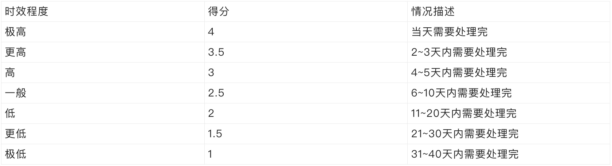Screen dimensions: 612x166
Task: Select the '11~20天内需要处理完' cell
Action: point(464,114)
